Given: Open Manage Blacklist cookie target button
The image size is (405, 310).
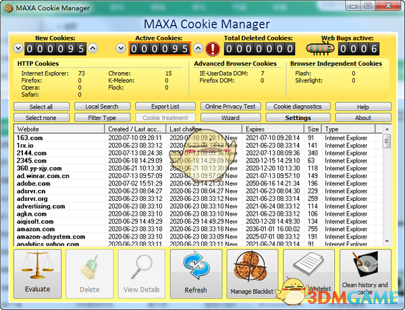Looking at the screenshot, I should click(252, 274).
